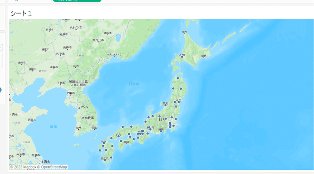Click the 丹東市 city label

point(60,83)
